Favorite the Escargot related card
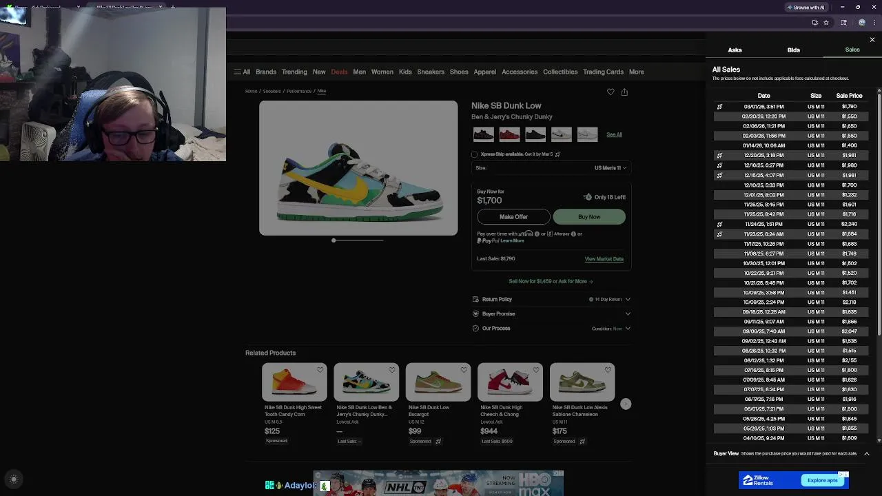The image size is (882, 496). coord(464,370)
